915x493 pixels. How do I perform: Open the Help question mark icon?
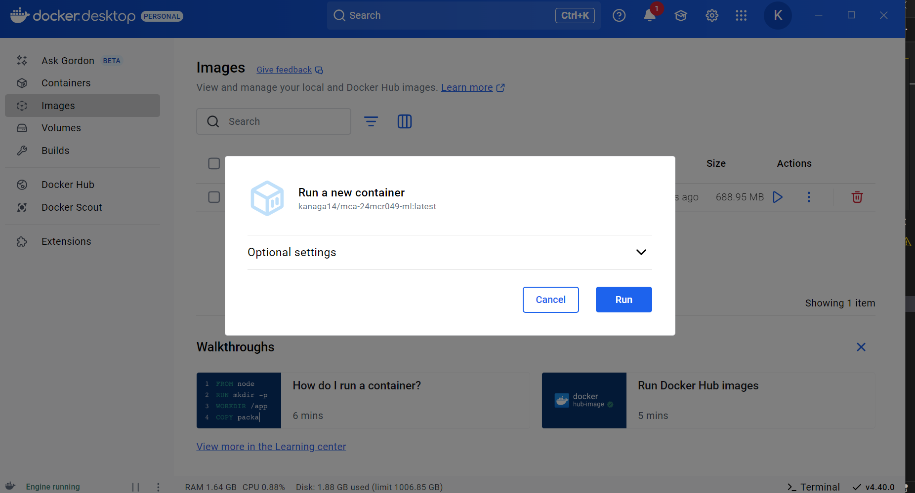tap(619, 15)
